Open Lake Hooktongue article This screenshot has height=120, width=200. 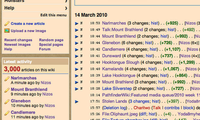[119, 75]
